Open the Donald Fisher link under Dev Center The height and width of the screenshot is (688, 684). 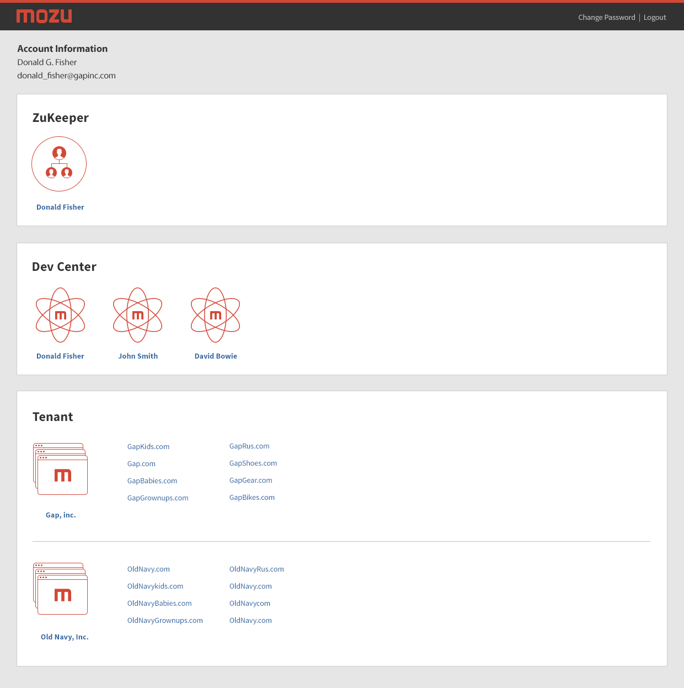pos(60,356)
